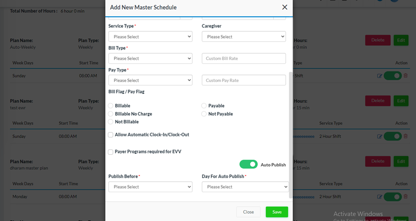Image resolution: width=416 pixels, height=221 pixels.
Task: Click into the Custom Pay Rate field
Action: point(244,81)
